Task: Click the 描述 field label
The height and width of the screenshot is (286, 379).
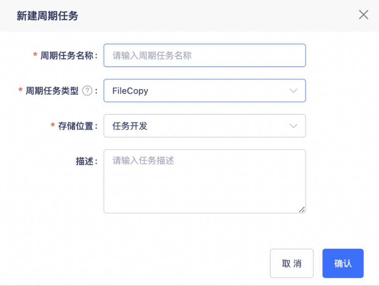Action: coord(85,161)
